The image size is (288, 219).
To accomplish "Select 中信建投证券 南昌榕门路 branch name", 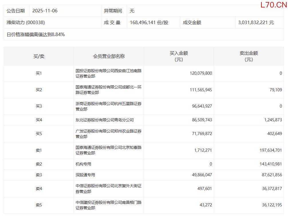I will (109, 205).
